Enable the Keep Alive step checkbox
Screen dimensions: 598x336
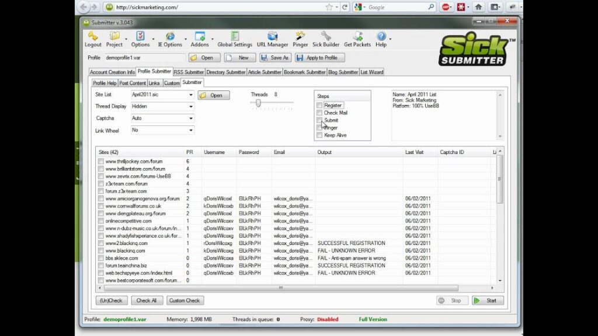[x=319, y=135]
